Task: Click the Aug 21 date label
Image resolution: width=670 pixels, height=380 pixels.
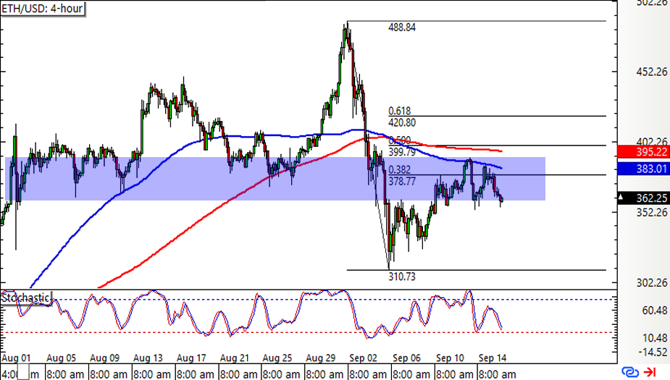Action: pyautogui.click(x=234, y=358)
